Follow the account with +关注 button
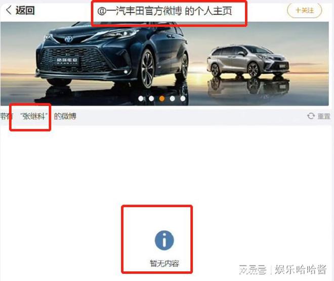This screenshot has height=281, width=334. [304, 10]
